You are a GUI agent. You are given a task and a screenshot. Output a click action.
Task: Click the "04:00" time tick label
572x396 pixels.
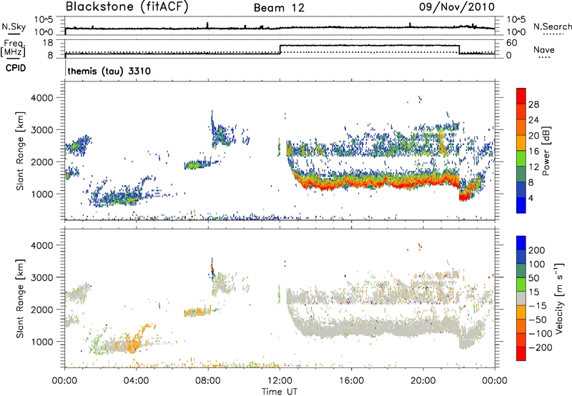pyautogui.click(x=136, y=381)
